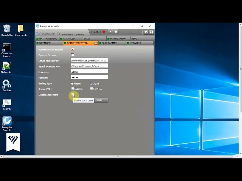Click the Stop service button
Image resolution: width=242 pixels, height=181 pixels.
pyautogui.click(x=116, y=32)
